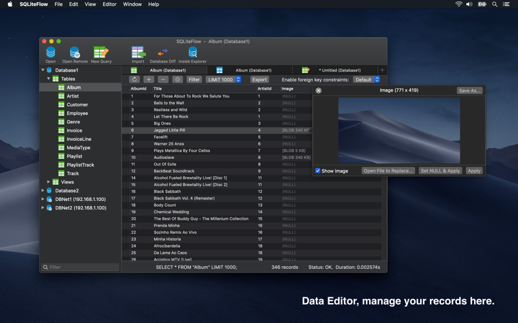Switch to the first Album (Database1) tab
This screenshot has height=323, width=518.
[164, 70]
